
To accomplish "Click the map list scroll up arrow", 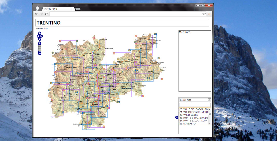I will pyautogui.click(x=210, y=109).
